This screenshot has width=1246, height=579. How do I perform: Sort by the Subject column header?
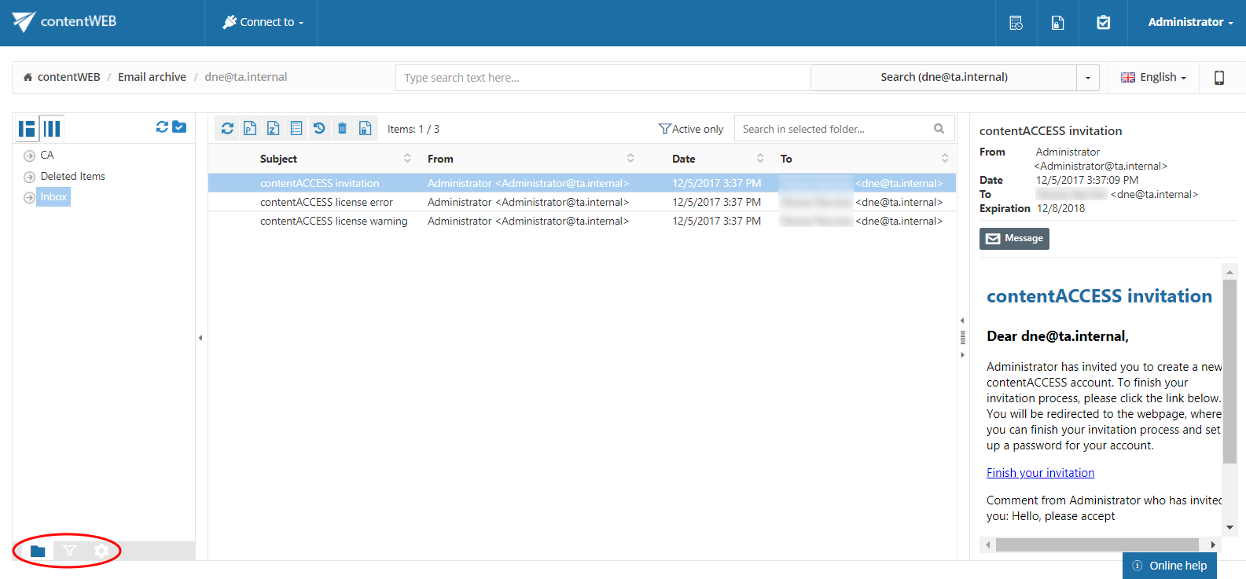[278, 159]
